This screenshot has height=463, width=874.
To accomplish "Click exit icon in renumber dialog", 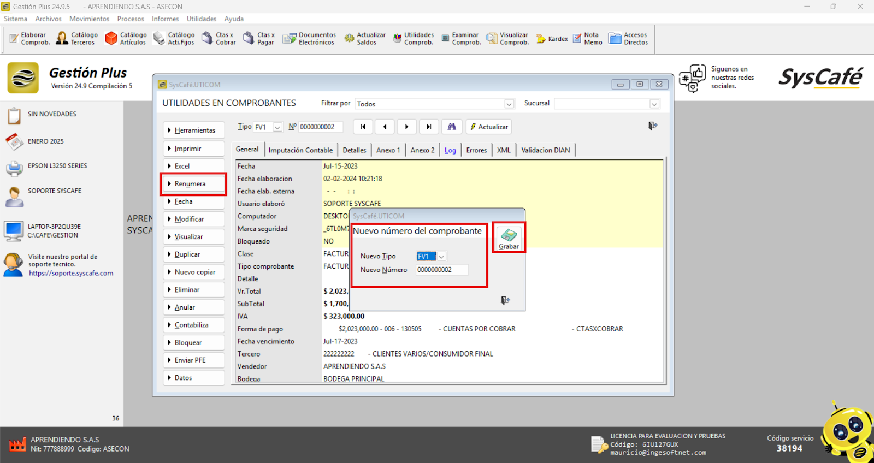I will [x=505, y=300].
